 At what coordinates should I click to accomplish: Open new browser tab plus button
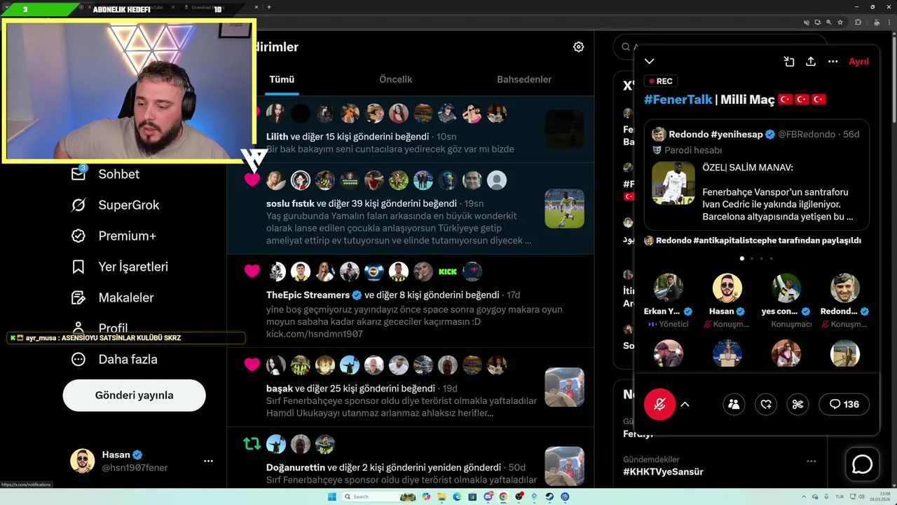[269, 7]
